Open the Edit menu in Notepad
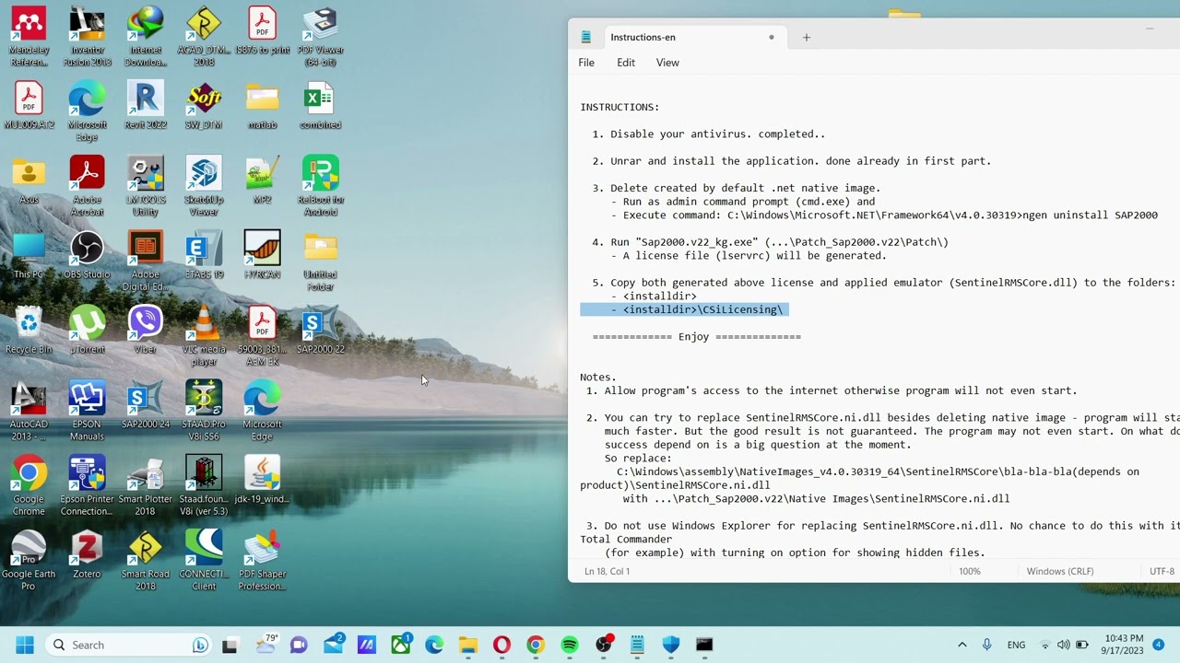This screenshot has height=663, width=1180. (x=626, y=63)
